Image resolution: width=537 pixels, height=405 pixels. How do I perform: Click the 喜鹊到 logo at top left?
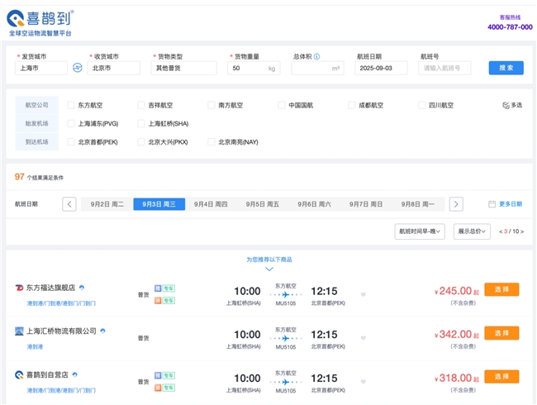coord(40,22)
